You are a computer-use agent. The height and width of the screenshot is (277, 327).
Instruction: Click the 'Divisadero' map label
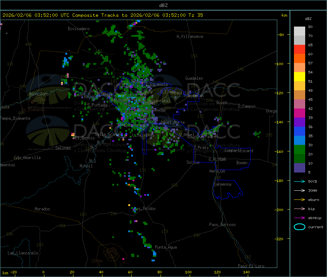click(78, 29)
